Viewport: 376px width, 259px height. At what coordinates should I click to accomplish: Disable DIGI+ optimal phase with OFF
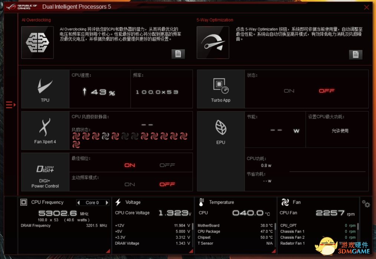coord(167,165)
